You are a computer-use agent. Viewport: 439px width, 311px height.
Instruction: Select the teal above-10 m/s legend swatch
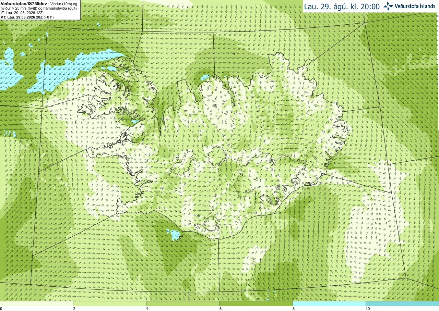tap(402, 303)
